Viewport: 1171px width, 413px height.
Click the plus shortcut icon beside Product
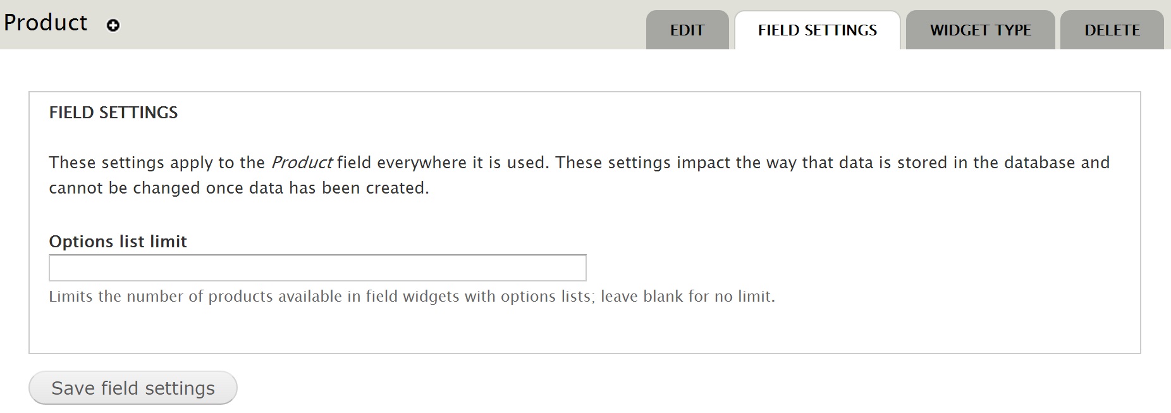(113, 25)
